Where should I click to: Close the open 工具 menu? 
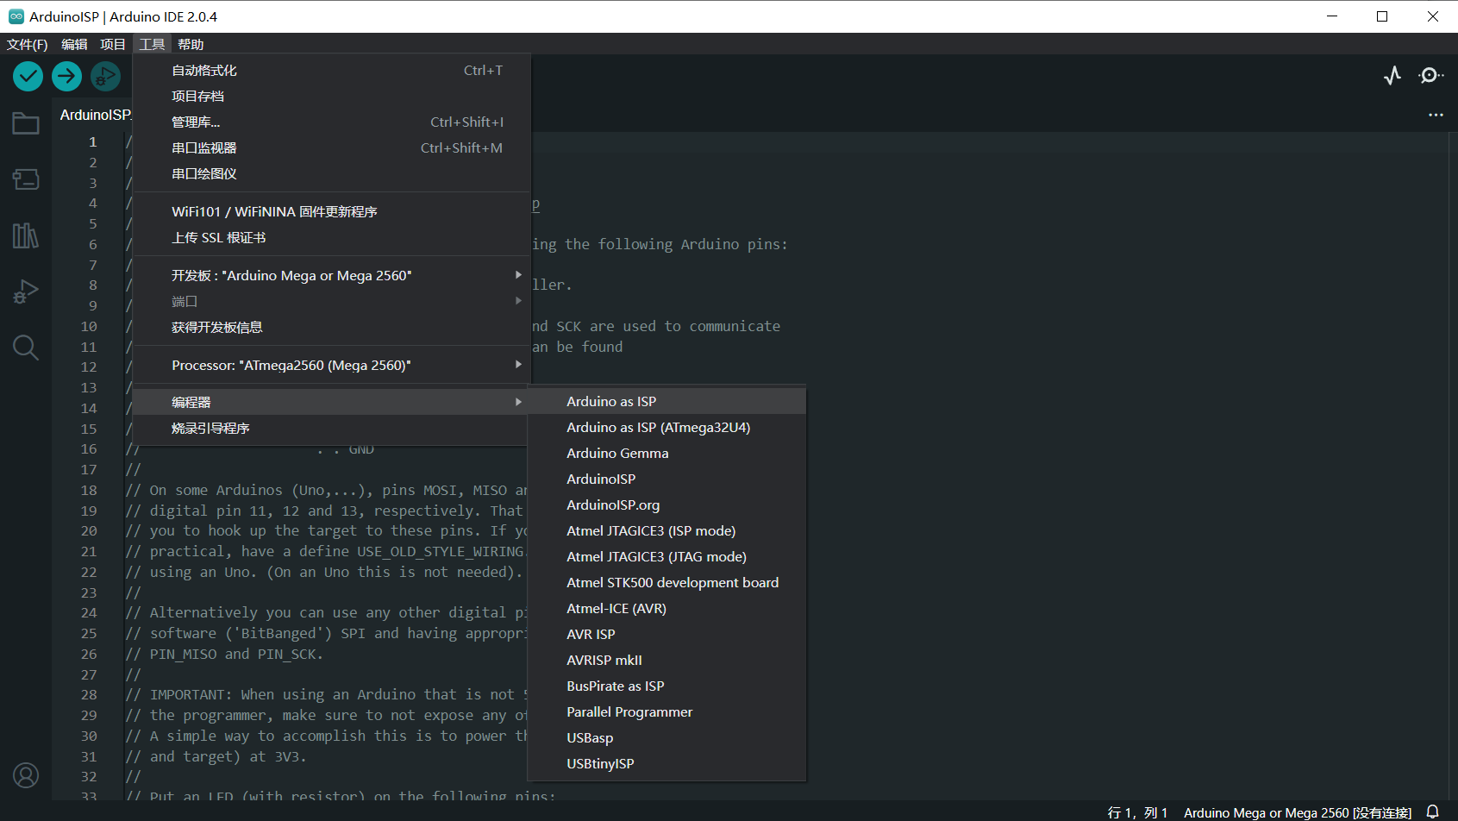[152, 44]
